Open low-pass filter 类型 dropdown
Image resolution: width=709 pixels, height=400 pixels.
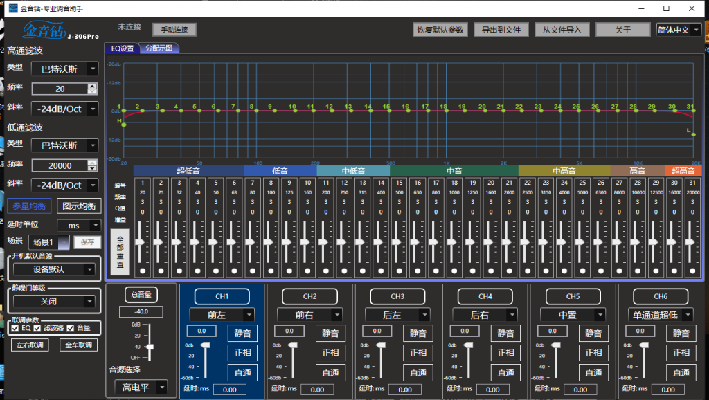64,145
